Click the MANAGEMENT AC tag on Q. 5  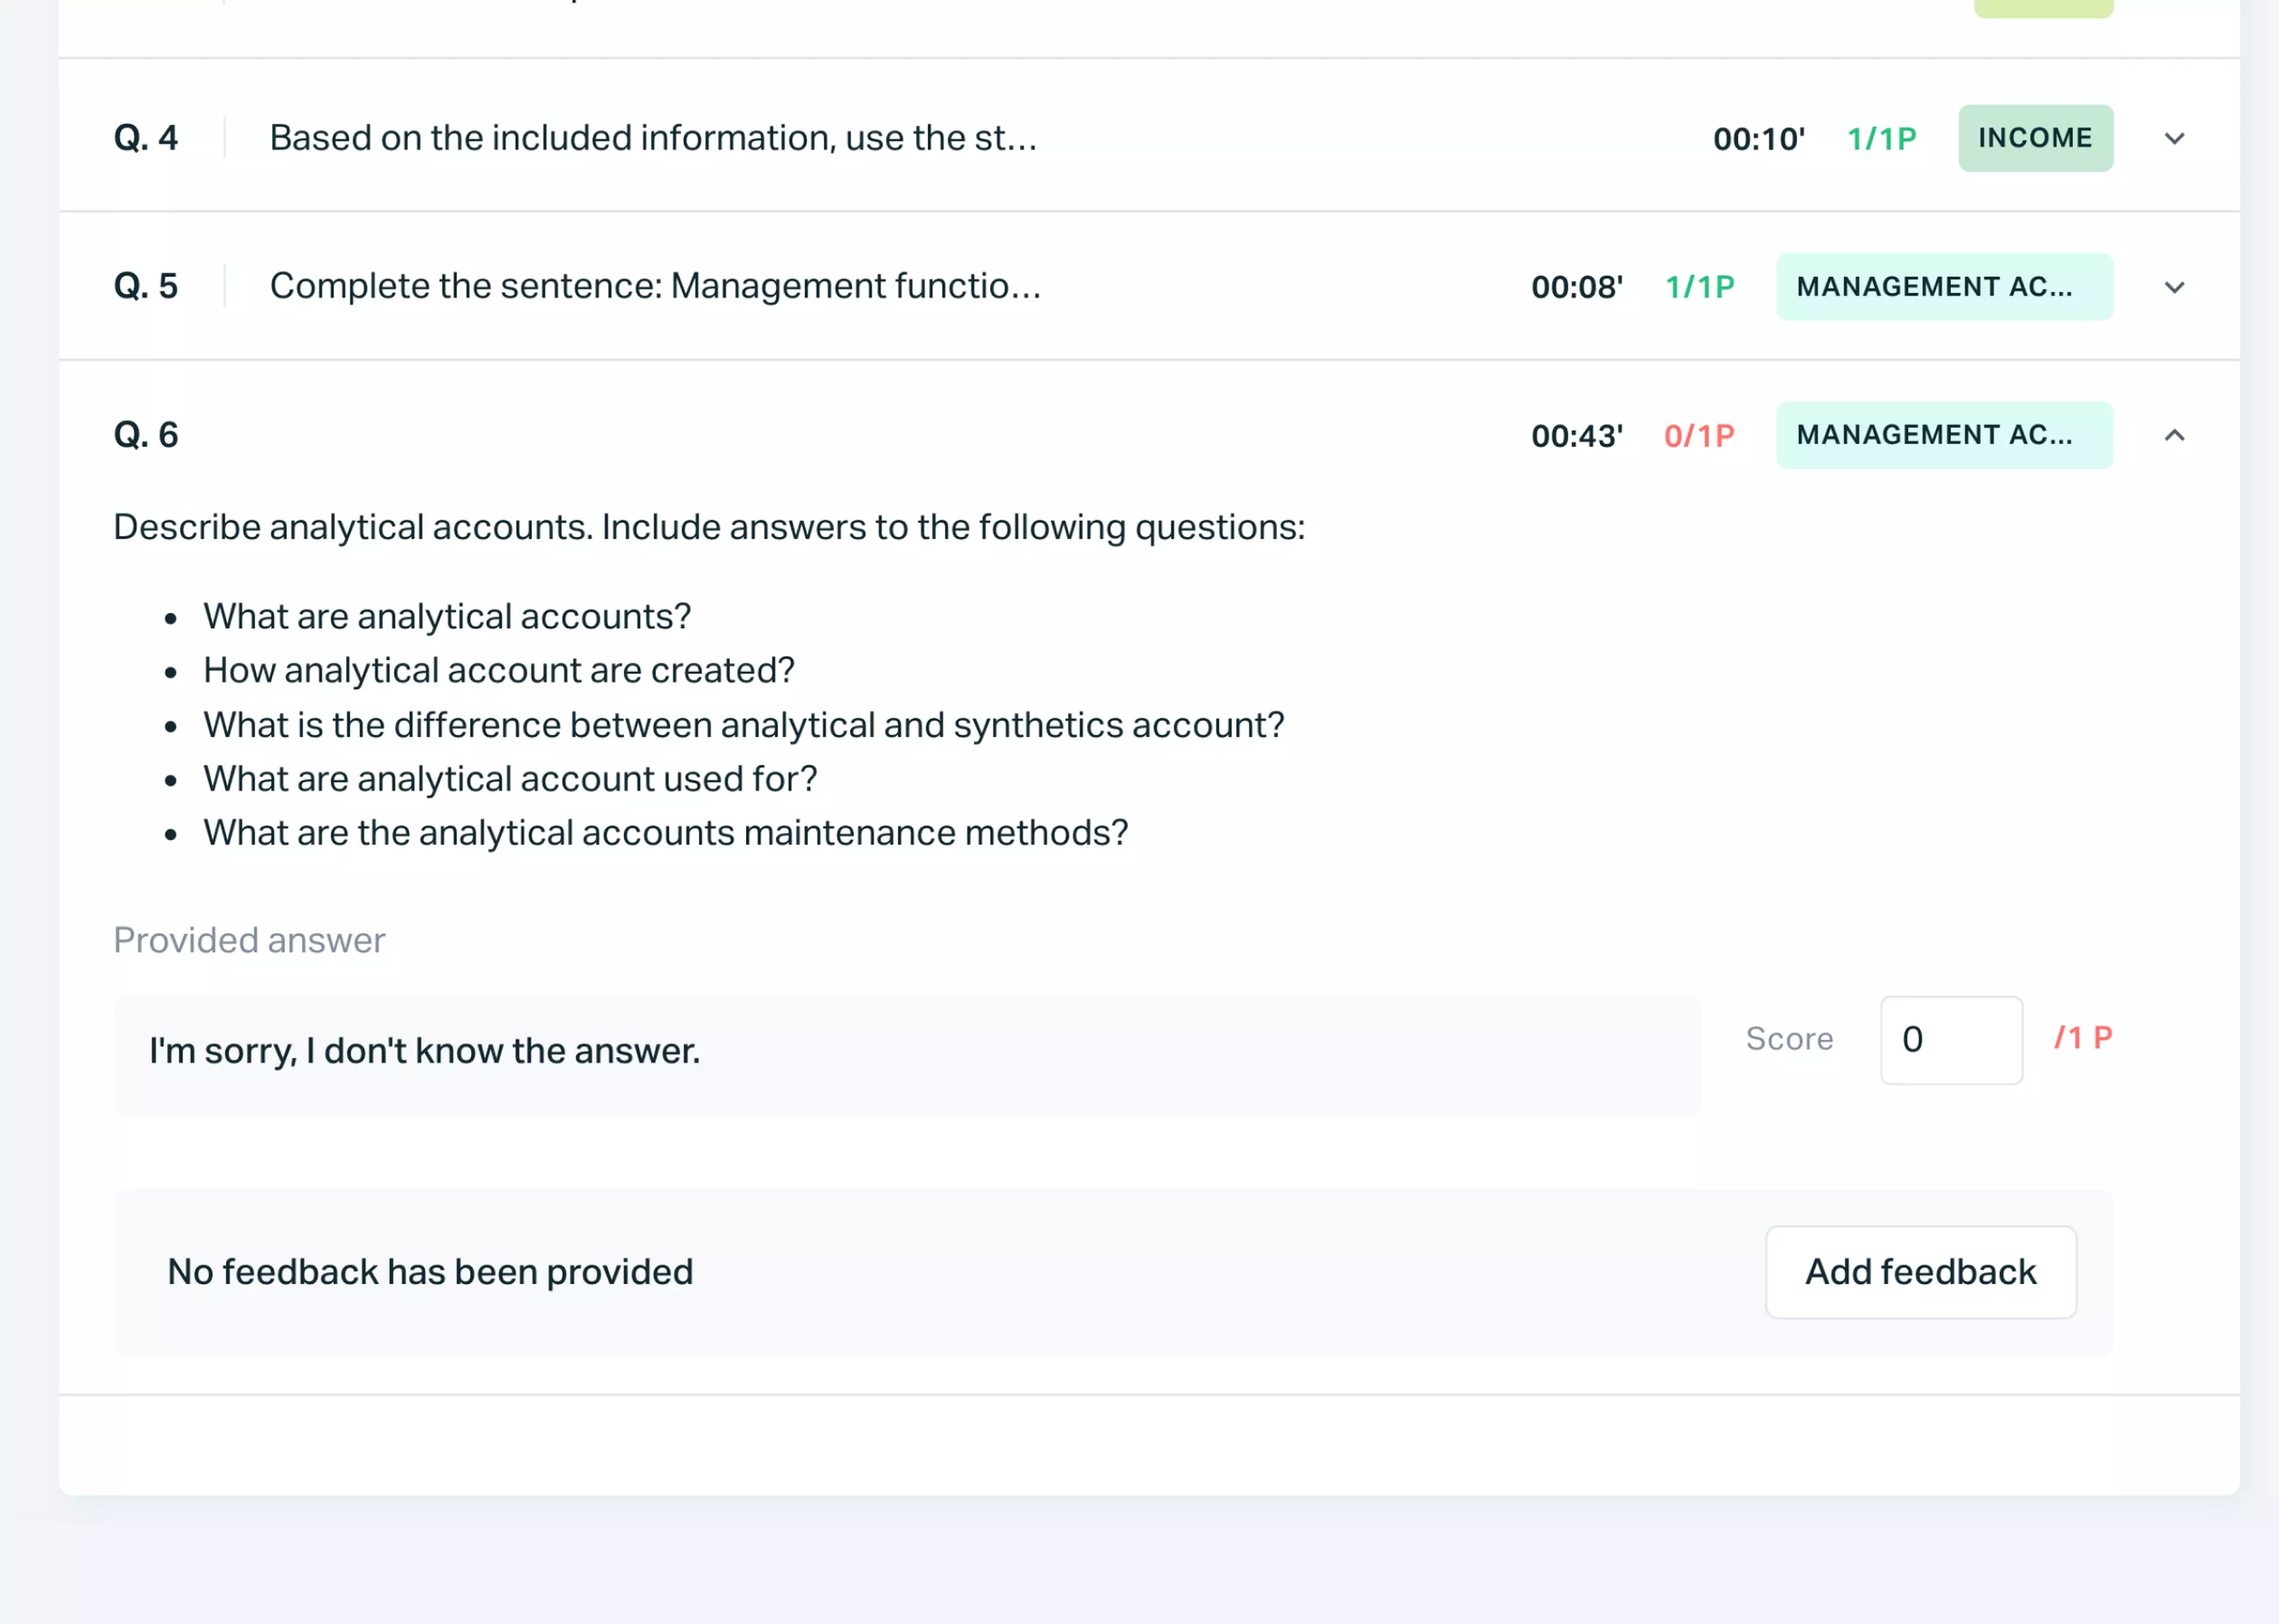[1943, 287]
